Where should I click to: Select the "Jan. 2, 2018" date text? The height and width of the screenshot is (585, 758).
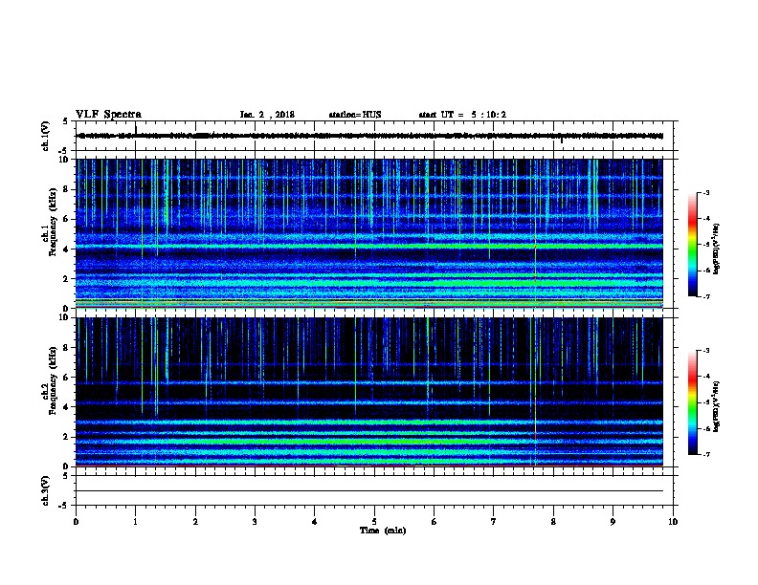pyautogui.click(x=267, y=115)
